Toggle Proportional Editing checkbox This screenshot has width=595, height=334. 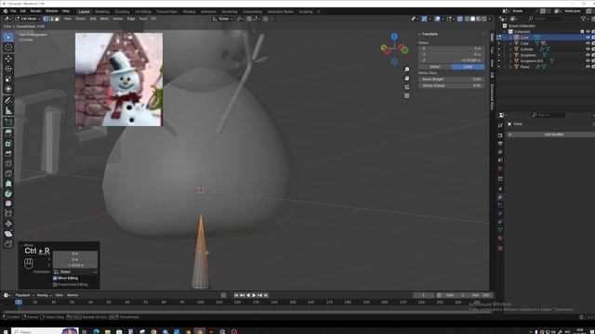coord(55,285)
